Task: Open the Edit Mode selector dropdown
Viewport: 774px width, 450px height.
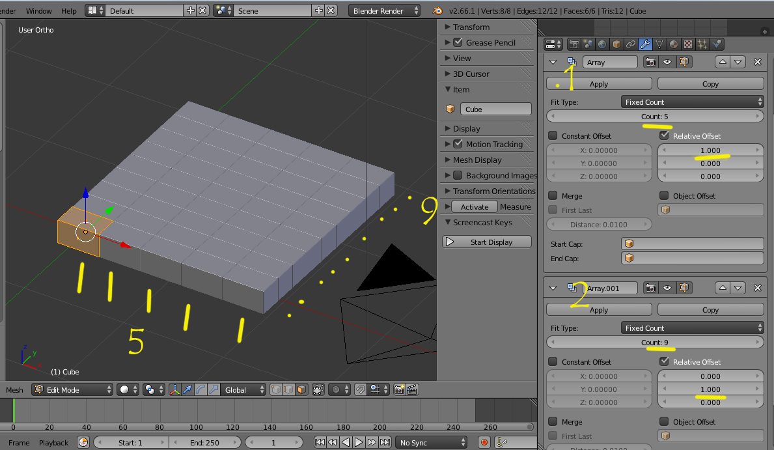Action: (72, 389)
